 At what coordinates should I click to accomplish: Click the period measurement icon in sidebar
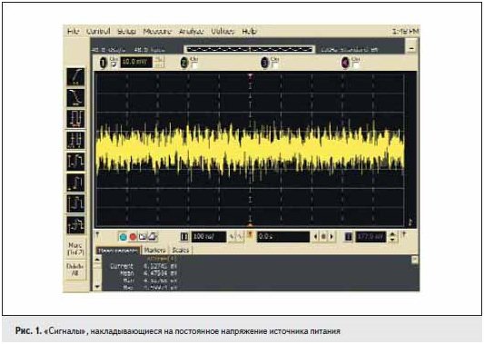75,119
